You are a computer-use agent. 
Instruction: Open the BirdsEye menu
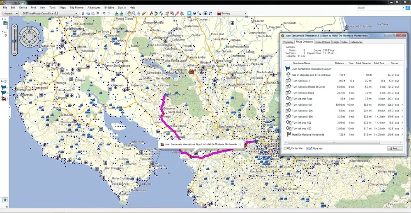(x=109, y=8)
